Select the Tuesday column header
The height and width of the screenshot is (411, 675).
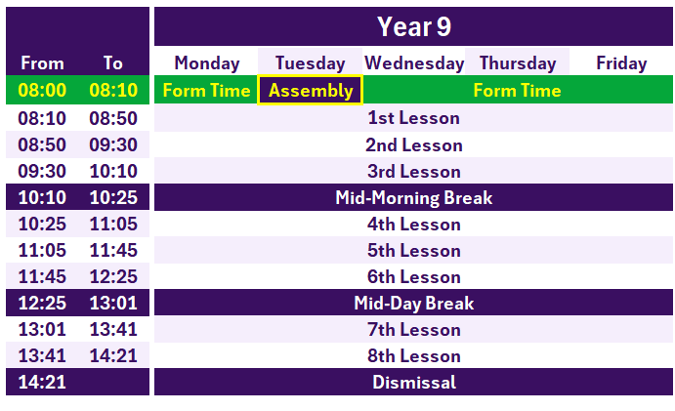tap(310, 63)
